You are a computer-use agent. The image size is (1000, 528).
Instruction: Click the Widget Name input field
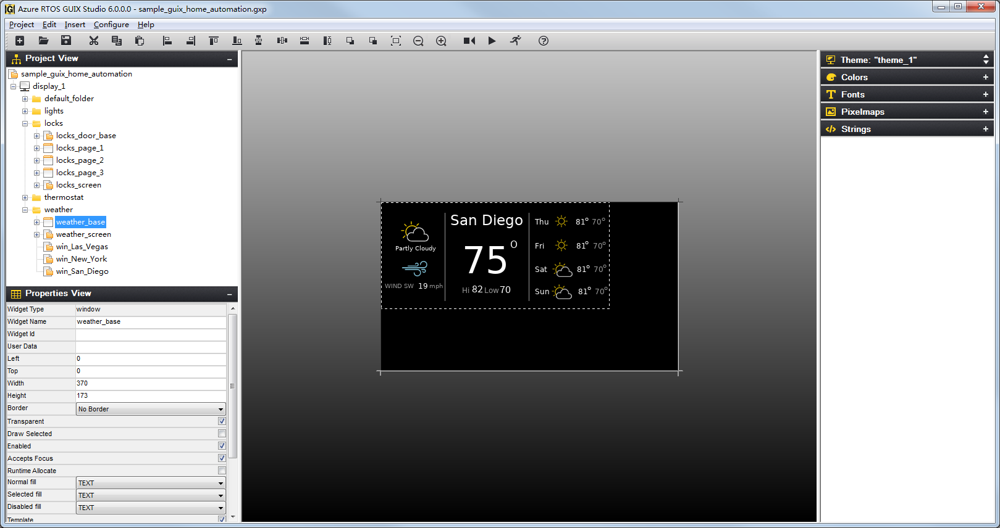click(x=151, y=322)
